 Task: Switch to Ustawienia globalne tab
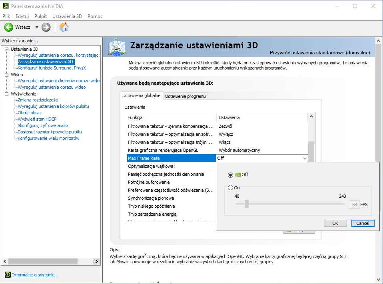click(142, 95)
